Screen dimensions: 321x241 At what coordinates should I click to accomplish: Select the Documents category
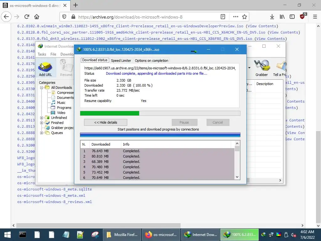point(65,98)
